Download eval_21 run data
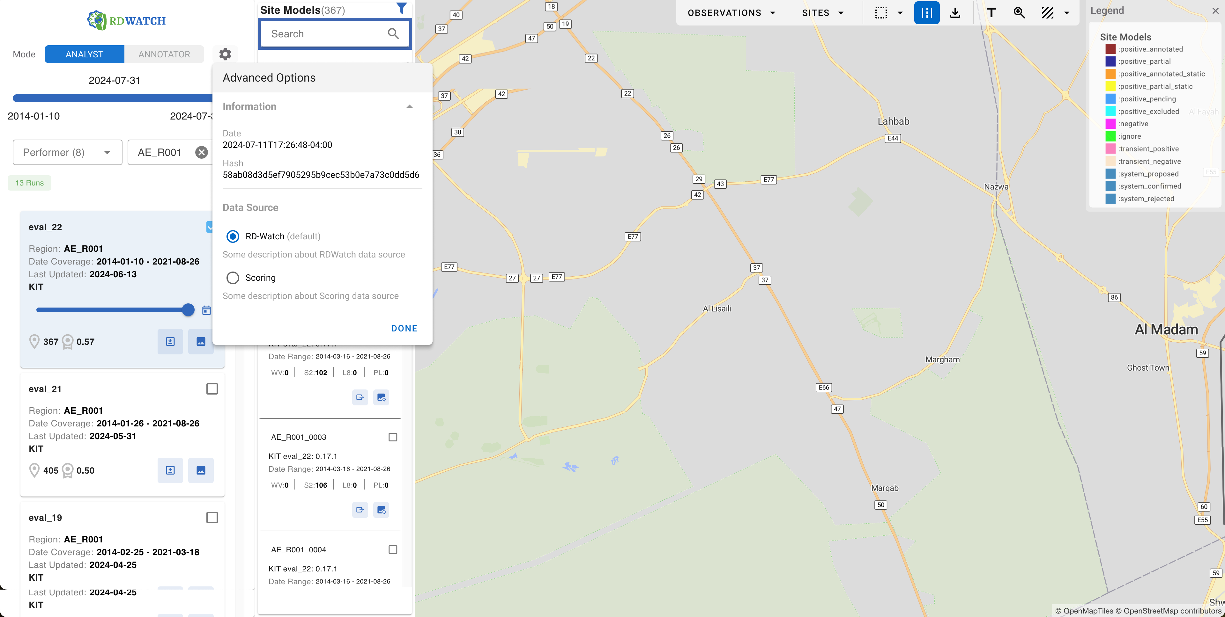Image resolution: width=1225 pixels, height=617 pixels. click(x=170, y=470)
